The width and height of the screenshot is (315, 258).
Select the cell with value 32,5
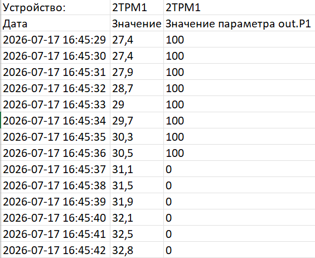click(x=137, y=234)
